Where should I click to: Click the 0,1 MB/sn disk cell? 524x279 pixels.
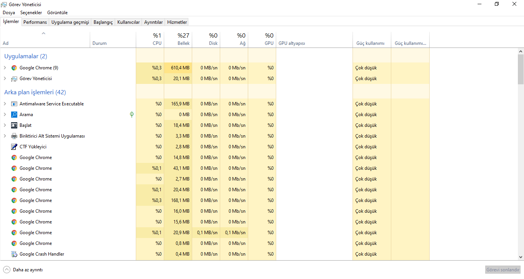point(206,233)
